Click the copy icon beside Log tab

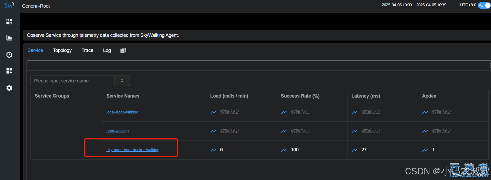click(x=123, y=50)
